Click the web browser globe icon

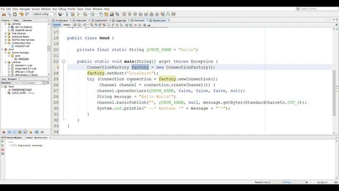pyautogui.click(x=60, y=14)
